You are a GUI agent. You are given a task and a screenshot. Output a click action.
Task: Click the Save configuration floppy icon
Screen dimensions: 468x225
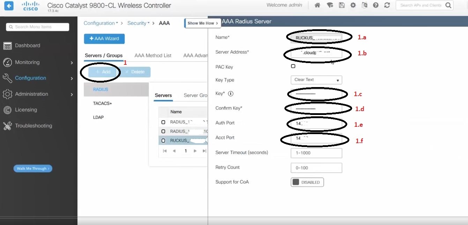pos(342,5)
